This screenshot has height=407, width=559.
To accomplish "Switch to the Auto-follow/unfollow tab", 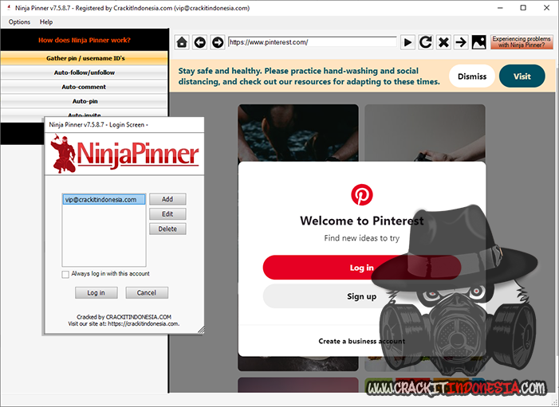I will 85,72.
